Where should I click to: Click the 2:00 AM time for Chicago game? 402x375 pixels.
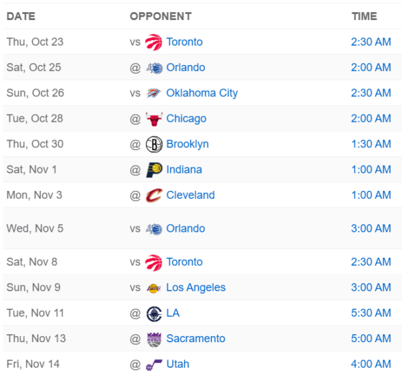tap(371, 119)
